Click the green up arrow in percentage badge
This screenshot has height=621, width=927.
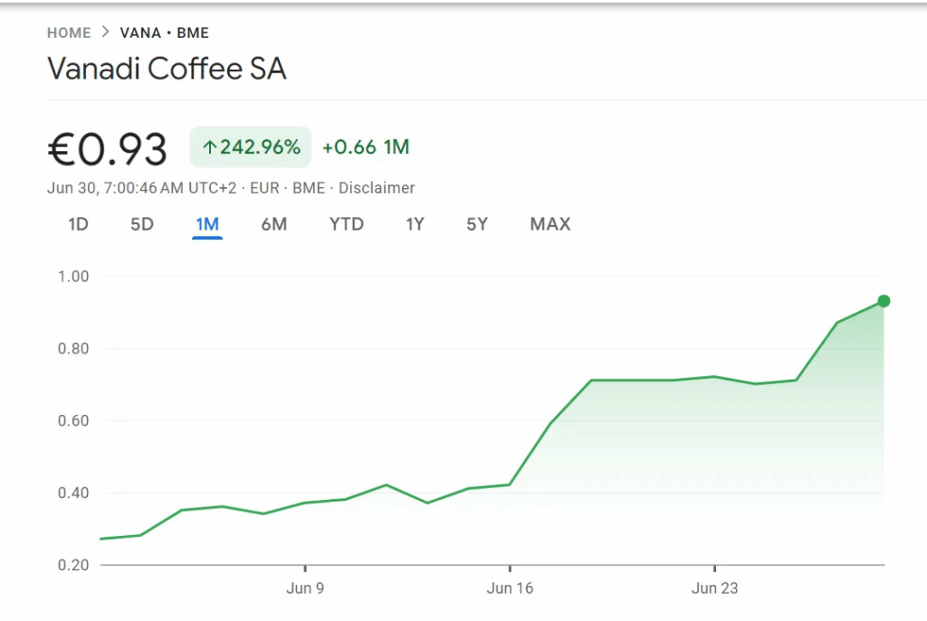point(209,147)
